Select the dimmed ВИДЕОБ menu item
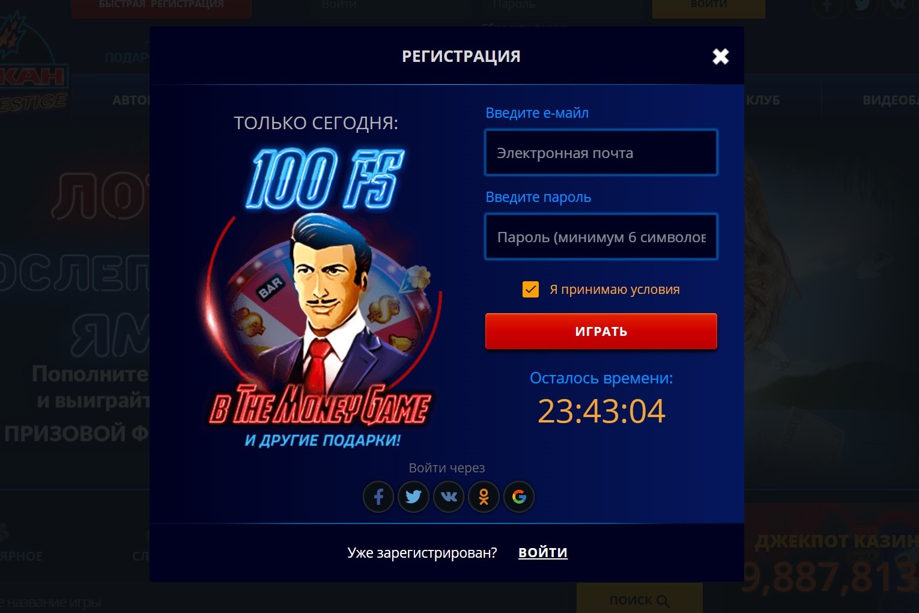 coord(890,100)
